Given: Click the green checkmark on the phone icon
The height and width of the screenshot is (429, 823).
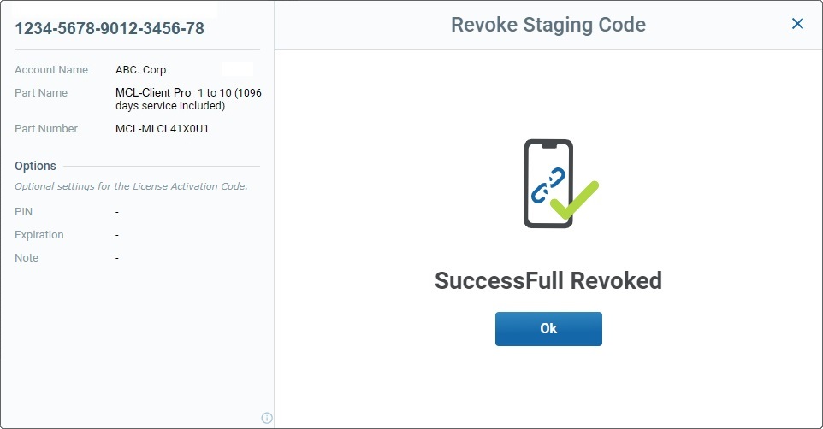Looking at the screenshot, I should click(574, 201).
